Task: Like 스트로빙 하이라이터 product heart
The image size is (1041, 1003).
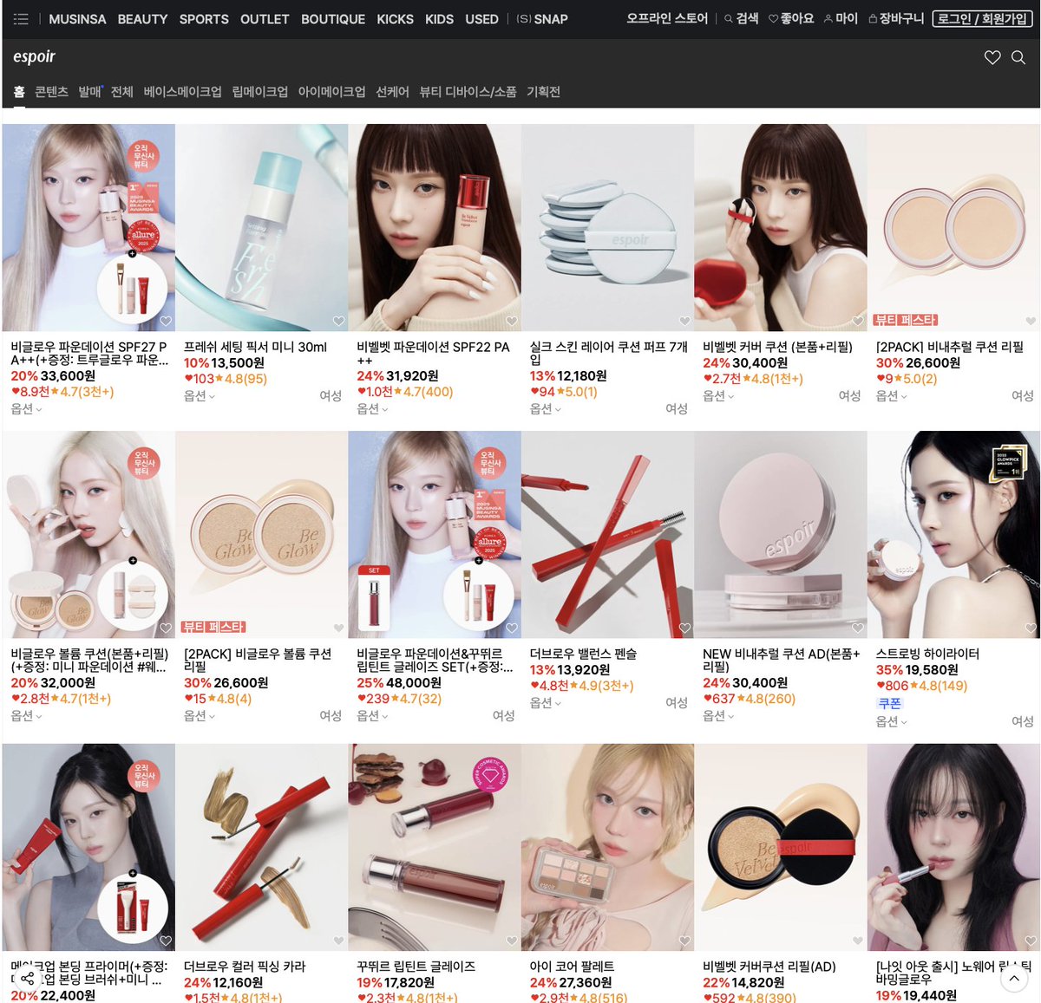Action: 1030,629
